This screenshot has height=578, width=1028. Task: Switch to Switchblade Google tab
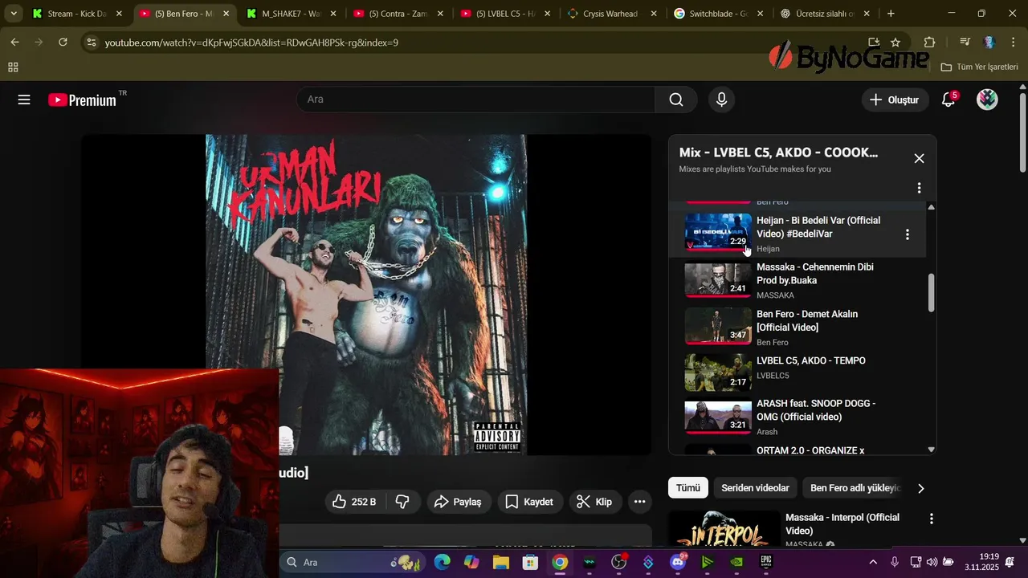point(720,14)
